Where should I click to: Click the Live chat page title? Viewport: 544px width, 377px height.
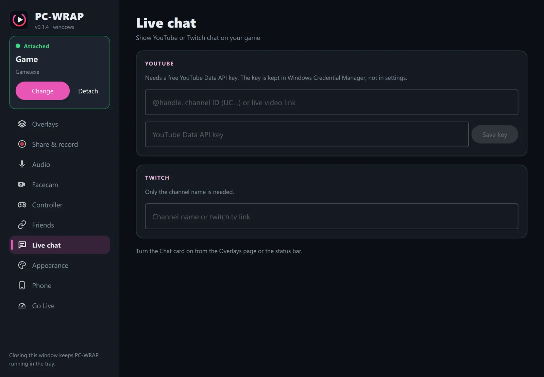point(166,23)
